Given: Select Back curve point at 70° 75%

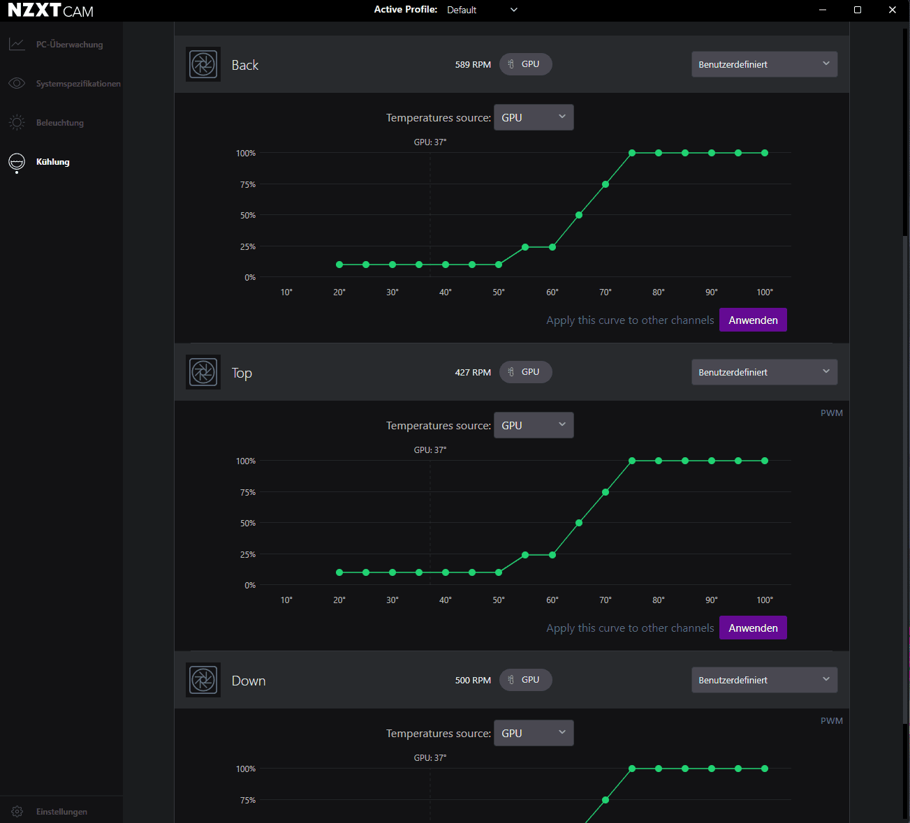Looking at the screenshot, I should (606, 184).
